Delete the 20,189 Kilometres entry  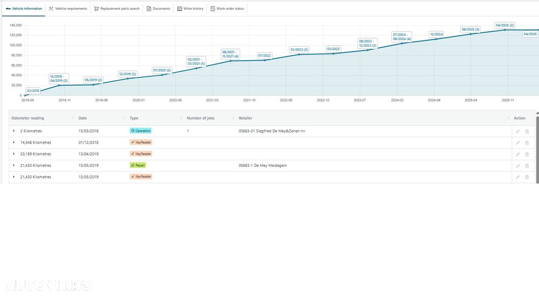527,154
